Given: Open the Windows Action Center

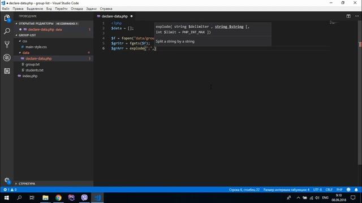Looking at the screenshot, I should pos(353,198).
